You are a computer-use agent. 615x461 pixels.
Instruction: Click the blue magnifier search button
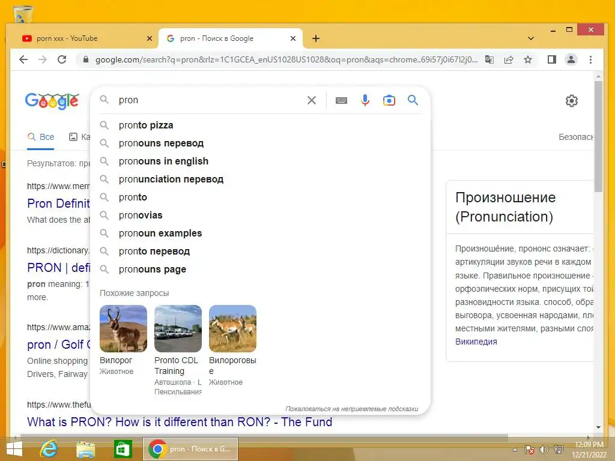click(413, 100)
